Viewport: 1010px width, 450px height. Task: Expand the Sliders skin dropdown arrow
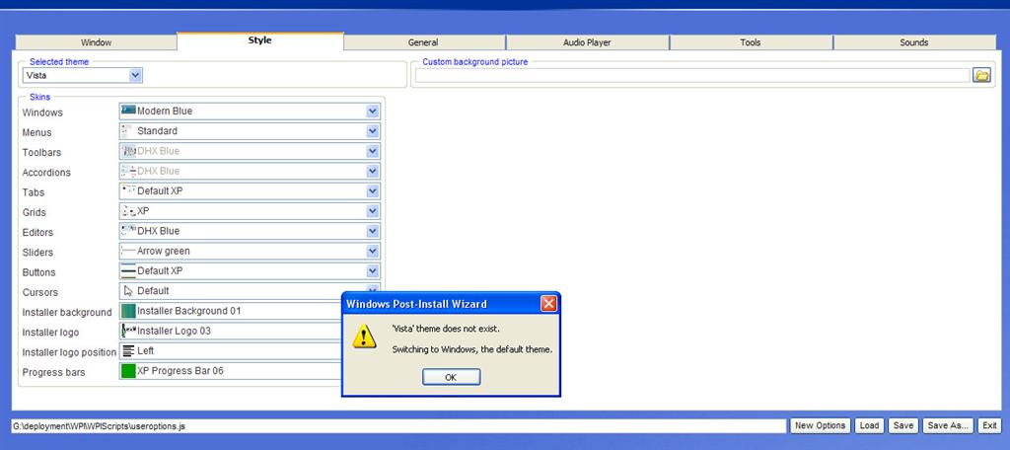click(x=372, y=251)
